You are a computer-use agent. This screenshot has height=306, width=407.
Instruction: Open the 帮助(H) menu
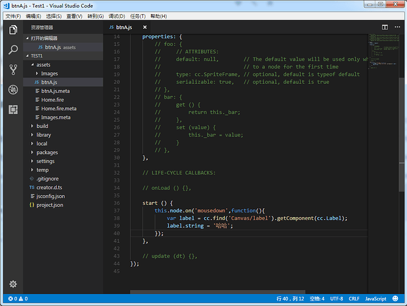pos(159,16)
